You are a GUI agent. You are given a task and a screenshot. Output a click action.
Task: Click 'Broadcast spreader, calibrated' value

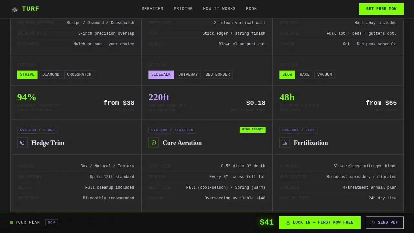[x=362, y=177]
